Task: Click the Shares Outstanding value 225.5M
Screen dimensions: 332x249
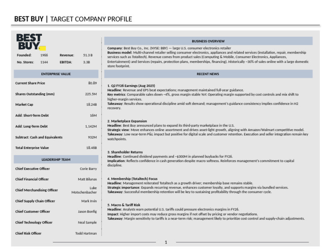Action: [91, 94]
